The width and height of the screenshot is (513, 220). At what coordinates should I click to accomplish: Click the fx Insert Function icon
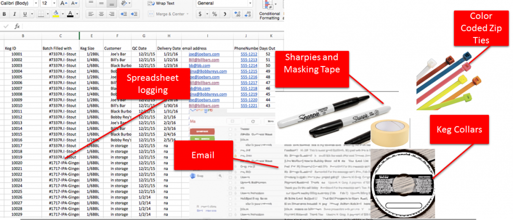coord(17,26)
